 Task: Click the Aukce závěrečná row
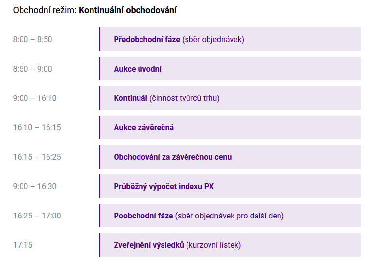230,127
